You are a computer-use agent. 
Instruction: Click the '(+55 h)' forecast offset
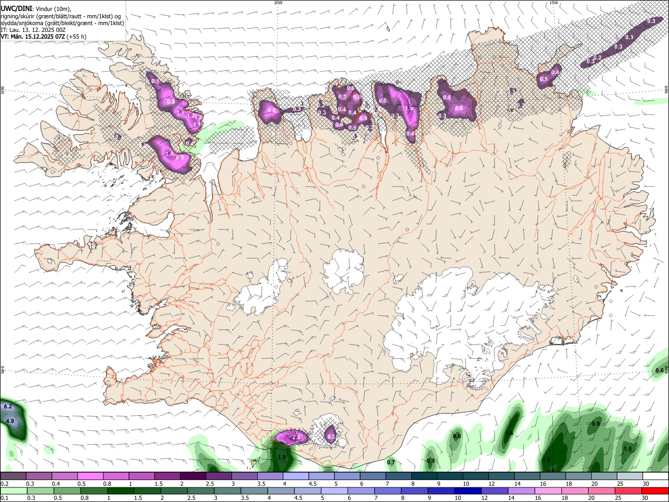[x=77, y=37]
